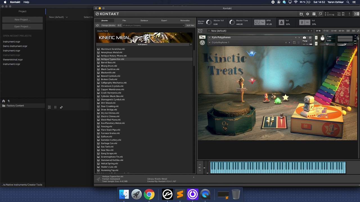This screenshot has width=360, height=202.
Task: Open the Kontakt menu in menu bar
Action: [x=15, y=2]
